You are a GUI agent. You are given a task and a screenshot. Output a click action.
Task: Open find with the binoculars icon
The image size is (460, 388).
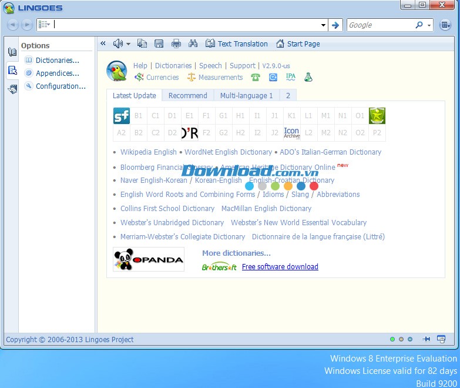(193, 44)
